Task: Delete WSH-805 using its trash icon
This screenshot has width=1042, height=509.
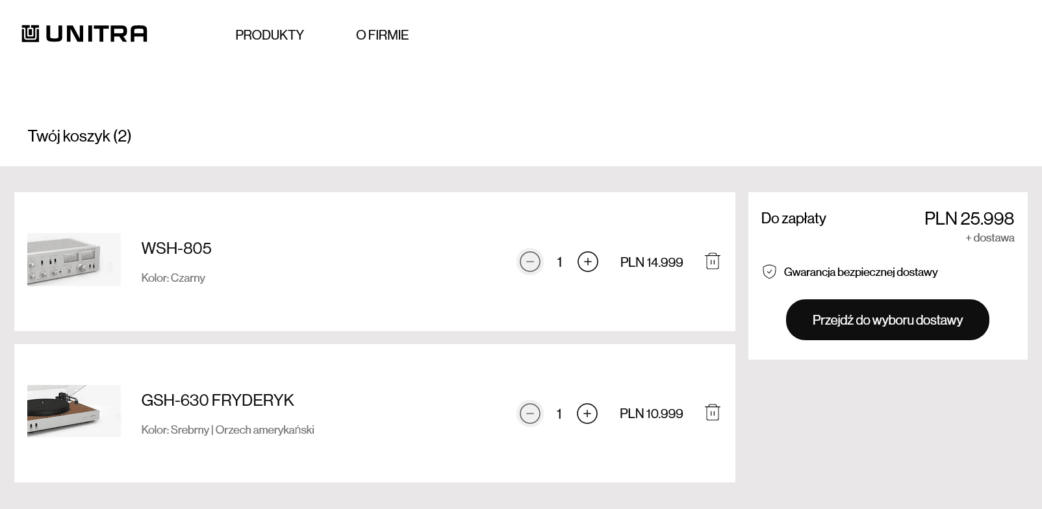Action: point(713,261)
